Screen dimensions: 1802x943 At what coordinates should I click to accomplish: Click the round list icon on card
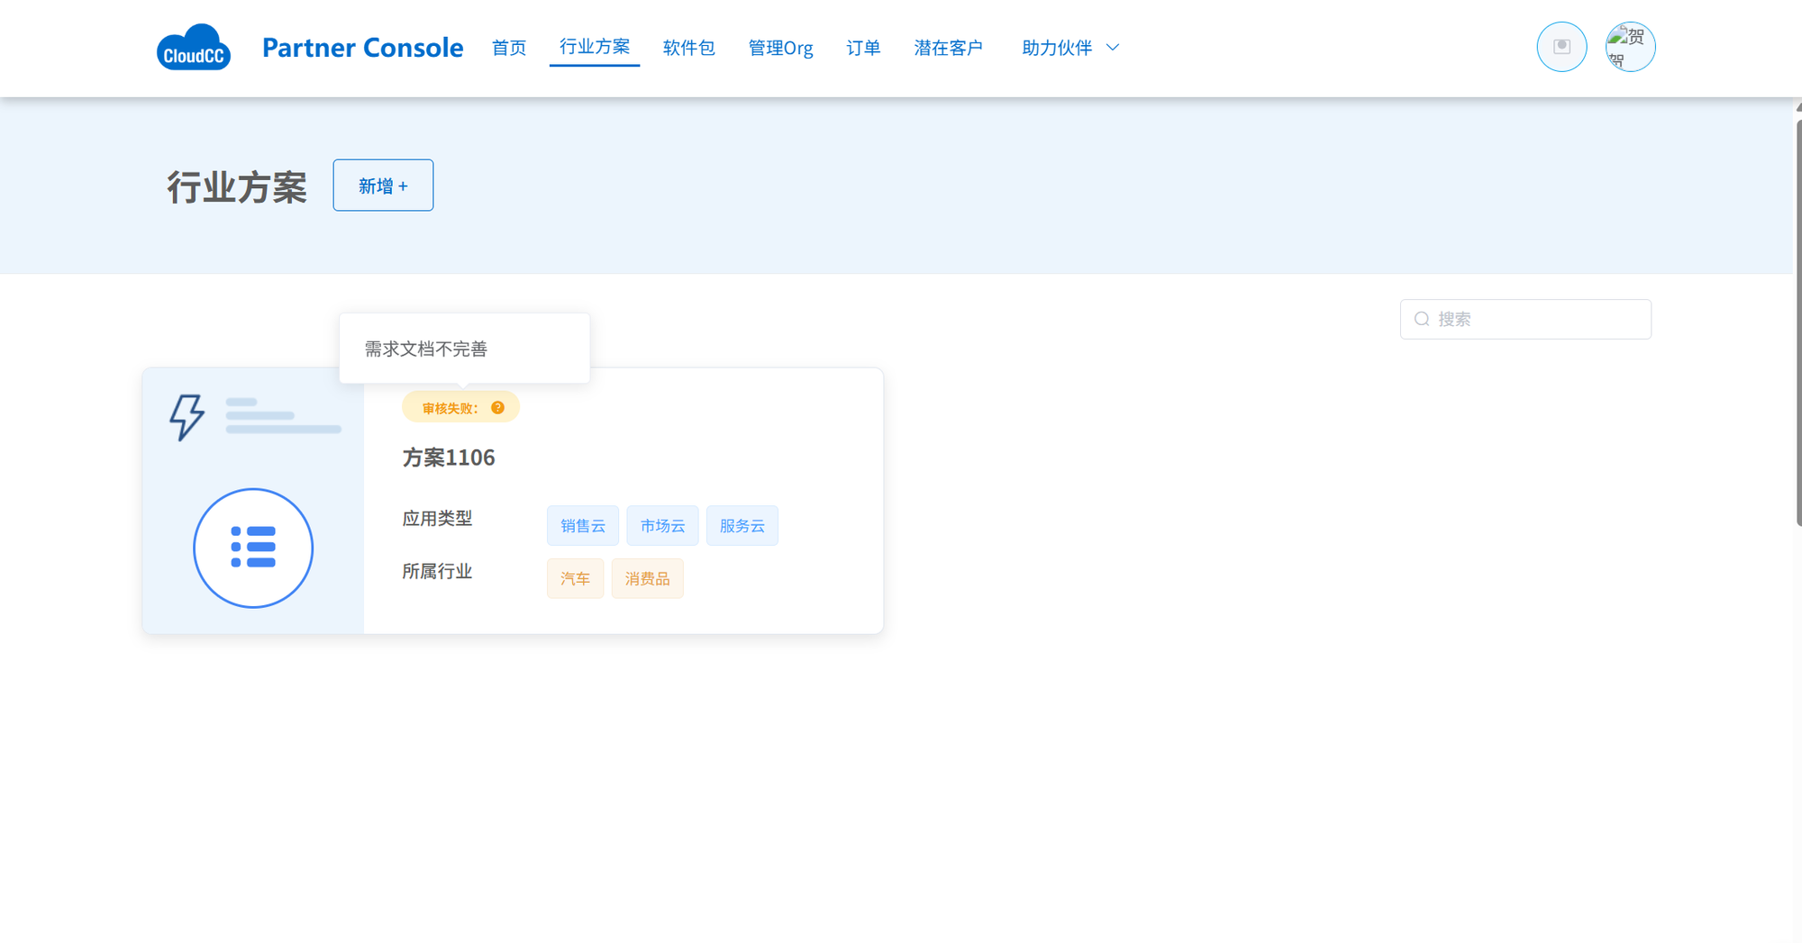[253, 548]
